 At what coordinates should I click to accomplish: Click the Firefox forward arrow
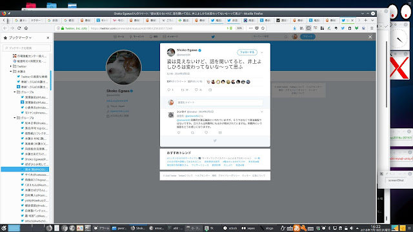12,28
